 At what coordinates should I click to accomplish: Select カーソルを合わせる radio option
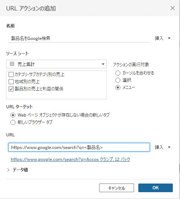118,73
